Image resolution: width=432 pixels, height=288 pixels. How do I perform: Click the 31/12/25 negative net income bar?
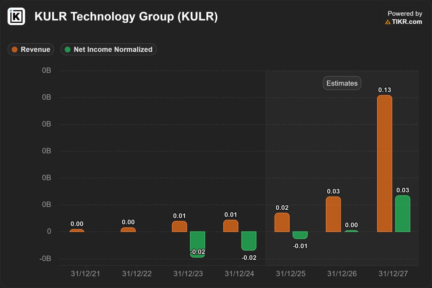click(300, 235)
